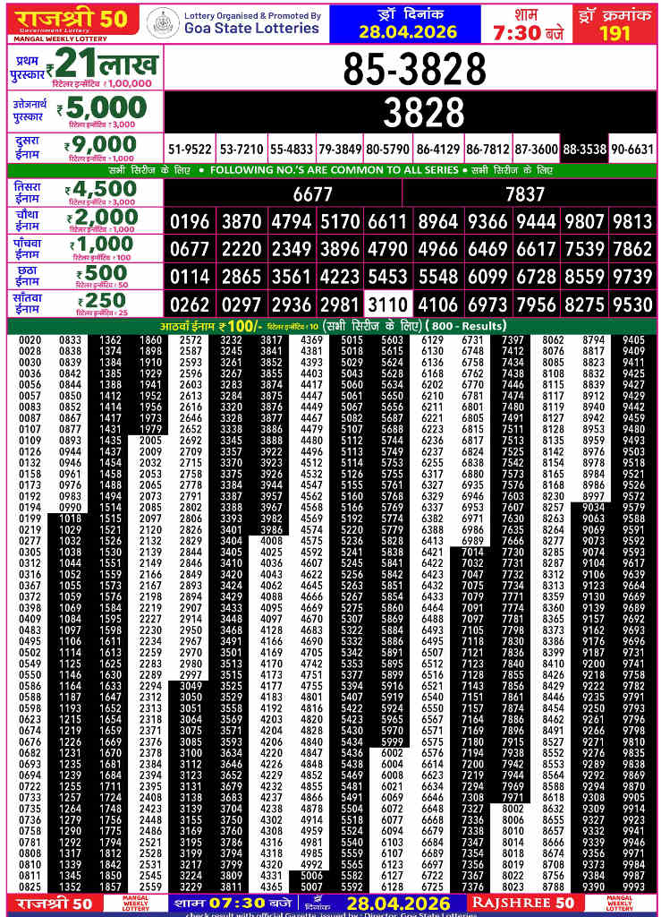Click the white-highlighted number 3110
Image resolution: width=661 pixels, height=917 pixels.
click(387, 304)
